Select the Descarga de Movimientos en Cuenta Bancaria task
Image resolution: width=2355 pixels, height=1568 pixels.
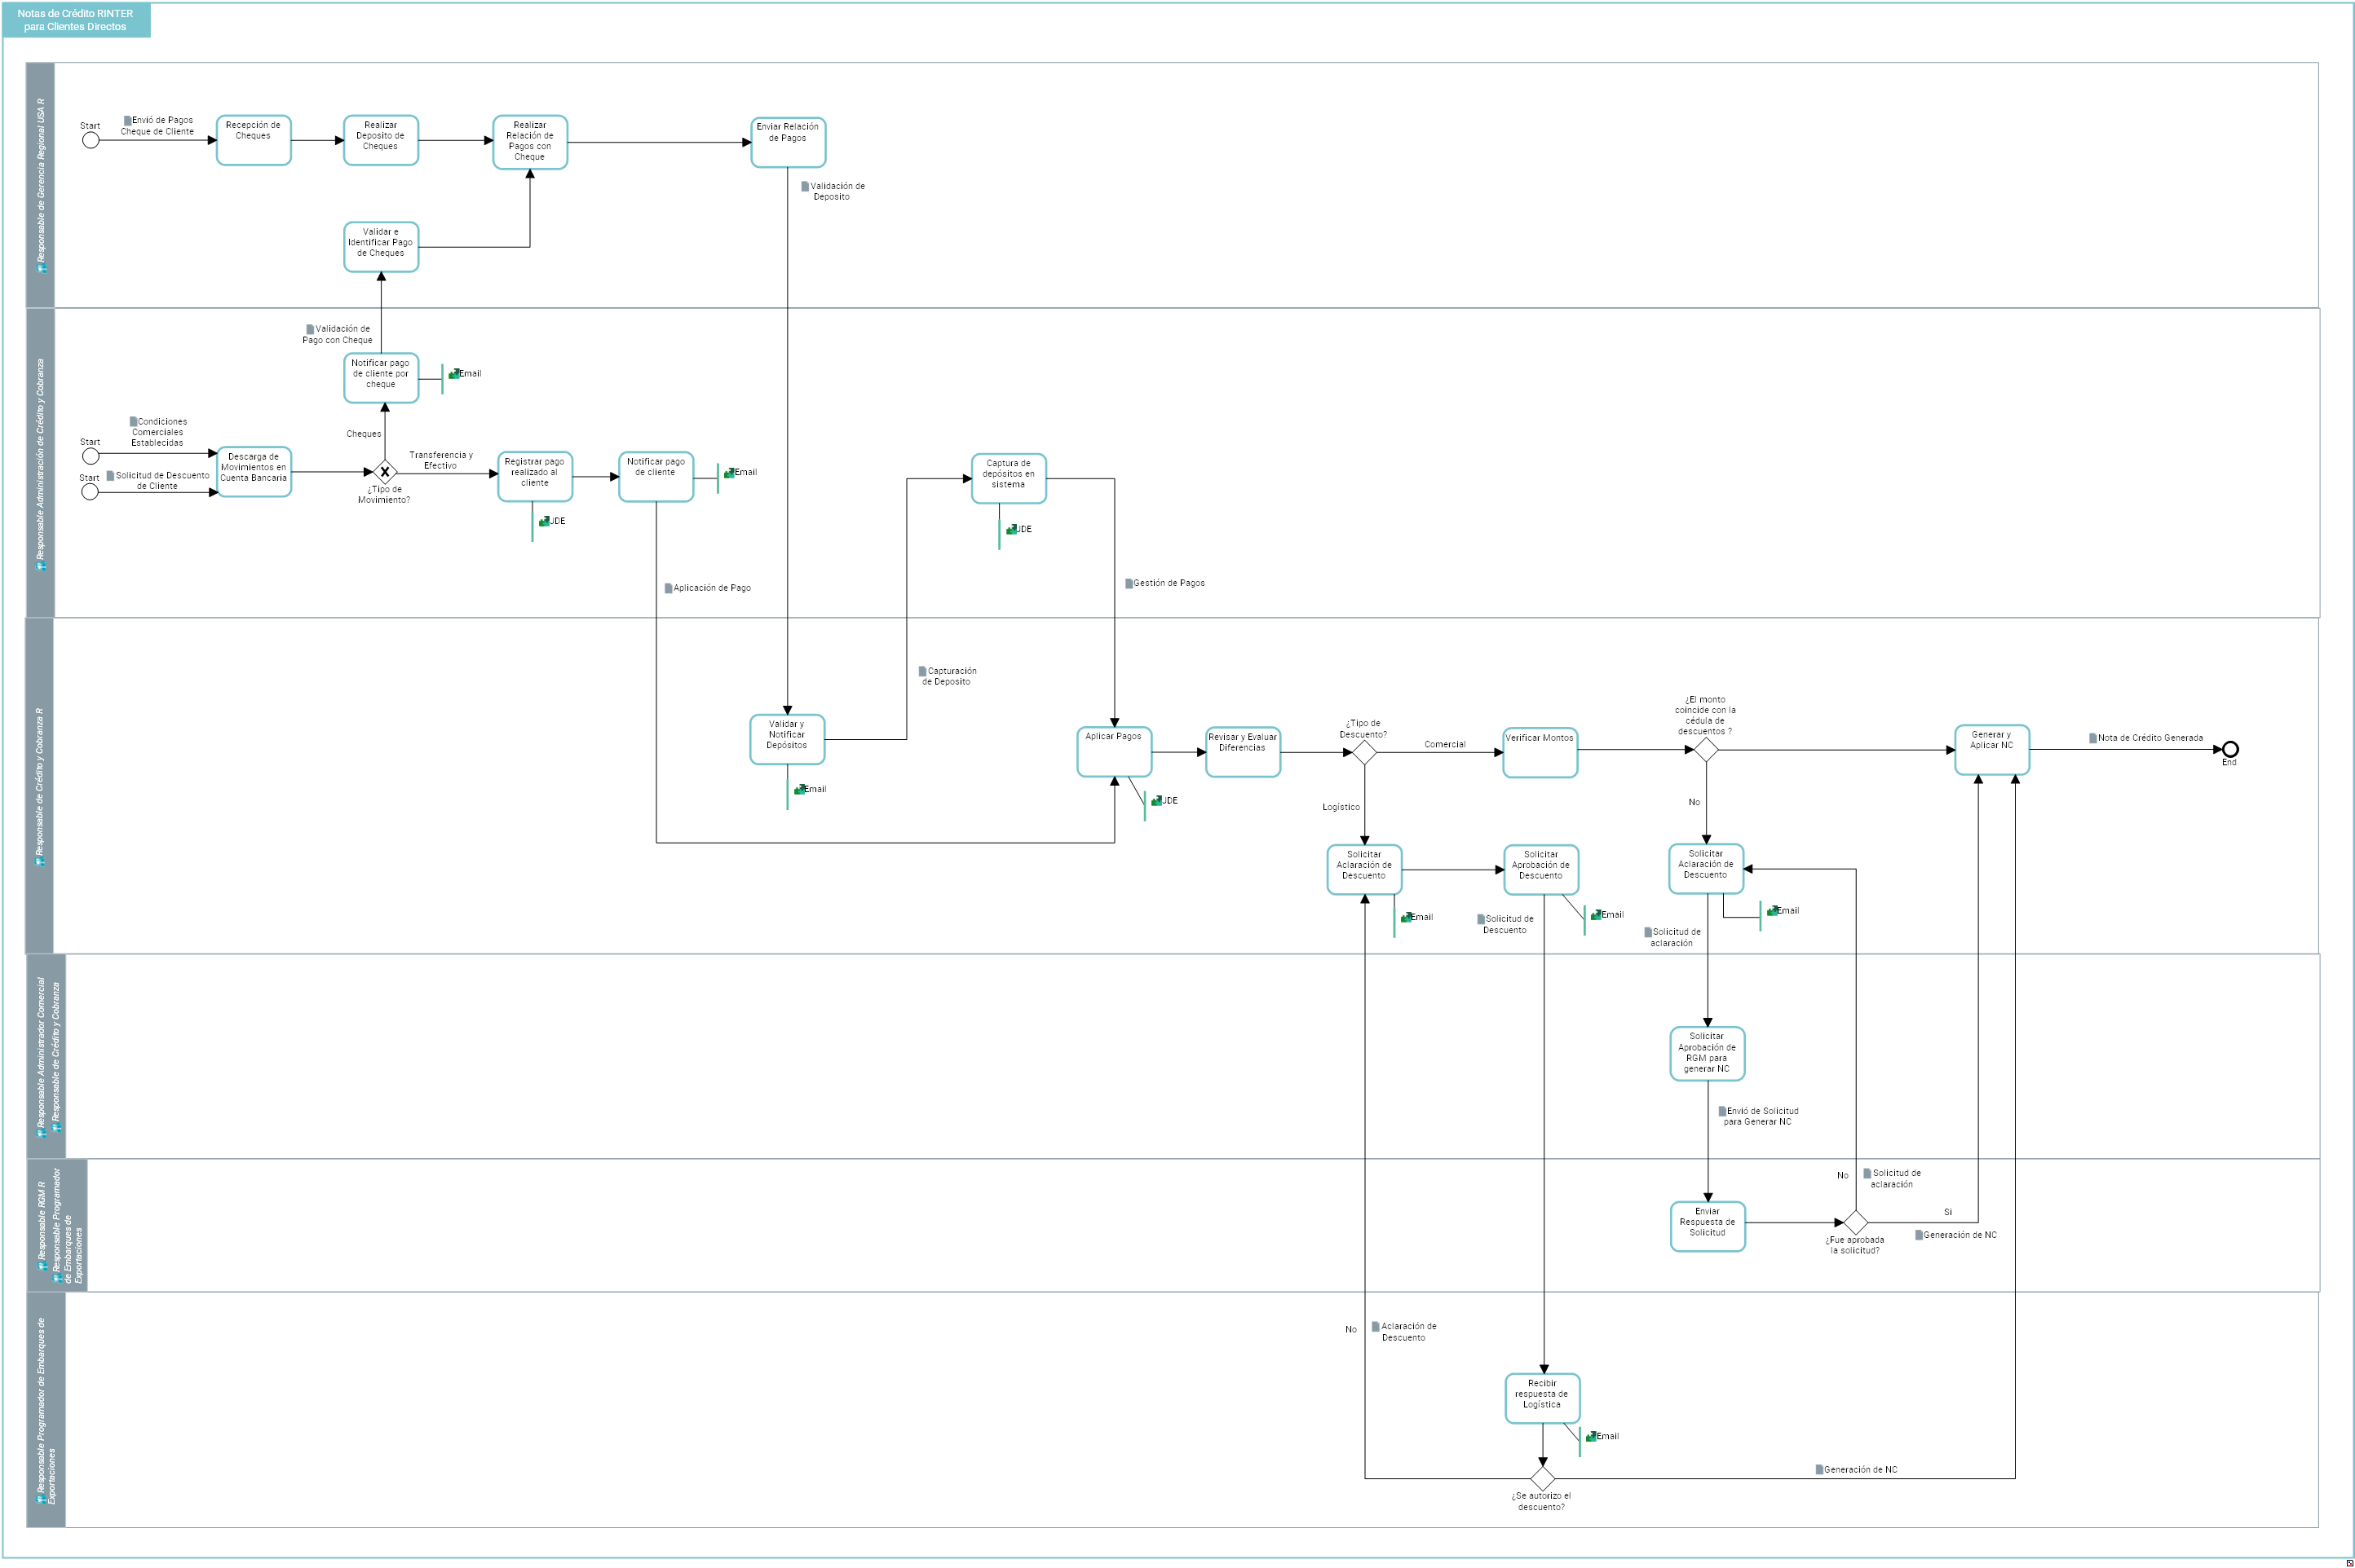click(x=254, y=472)
